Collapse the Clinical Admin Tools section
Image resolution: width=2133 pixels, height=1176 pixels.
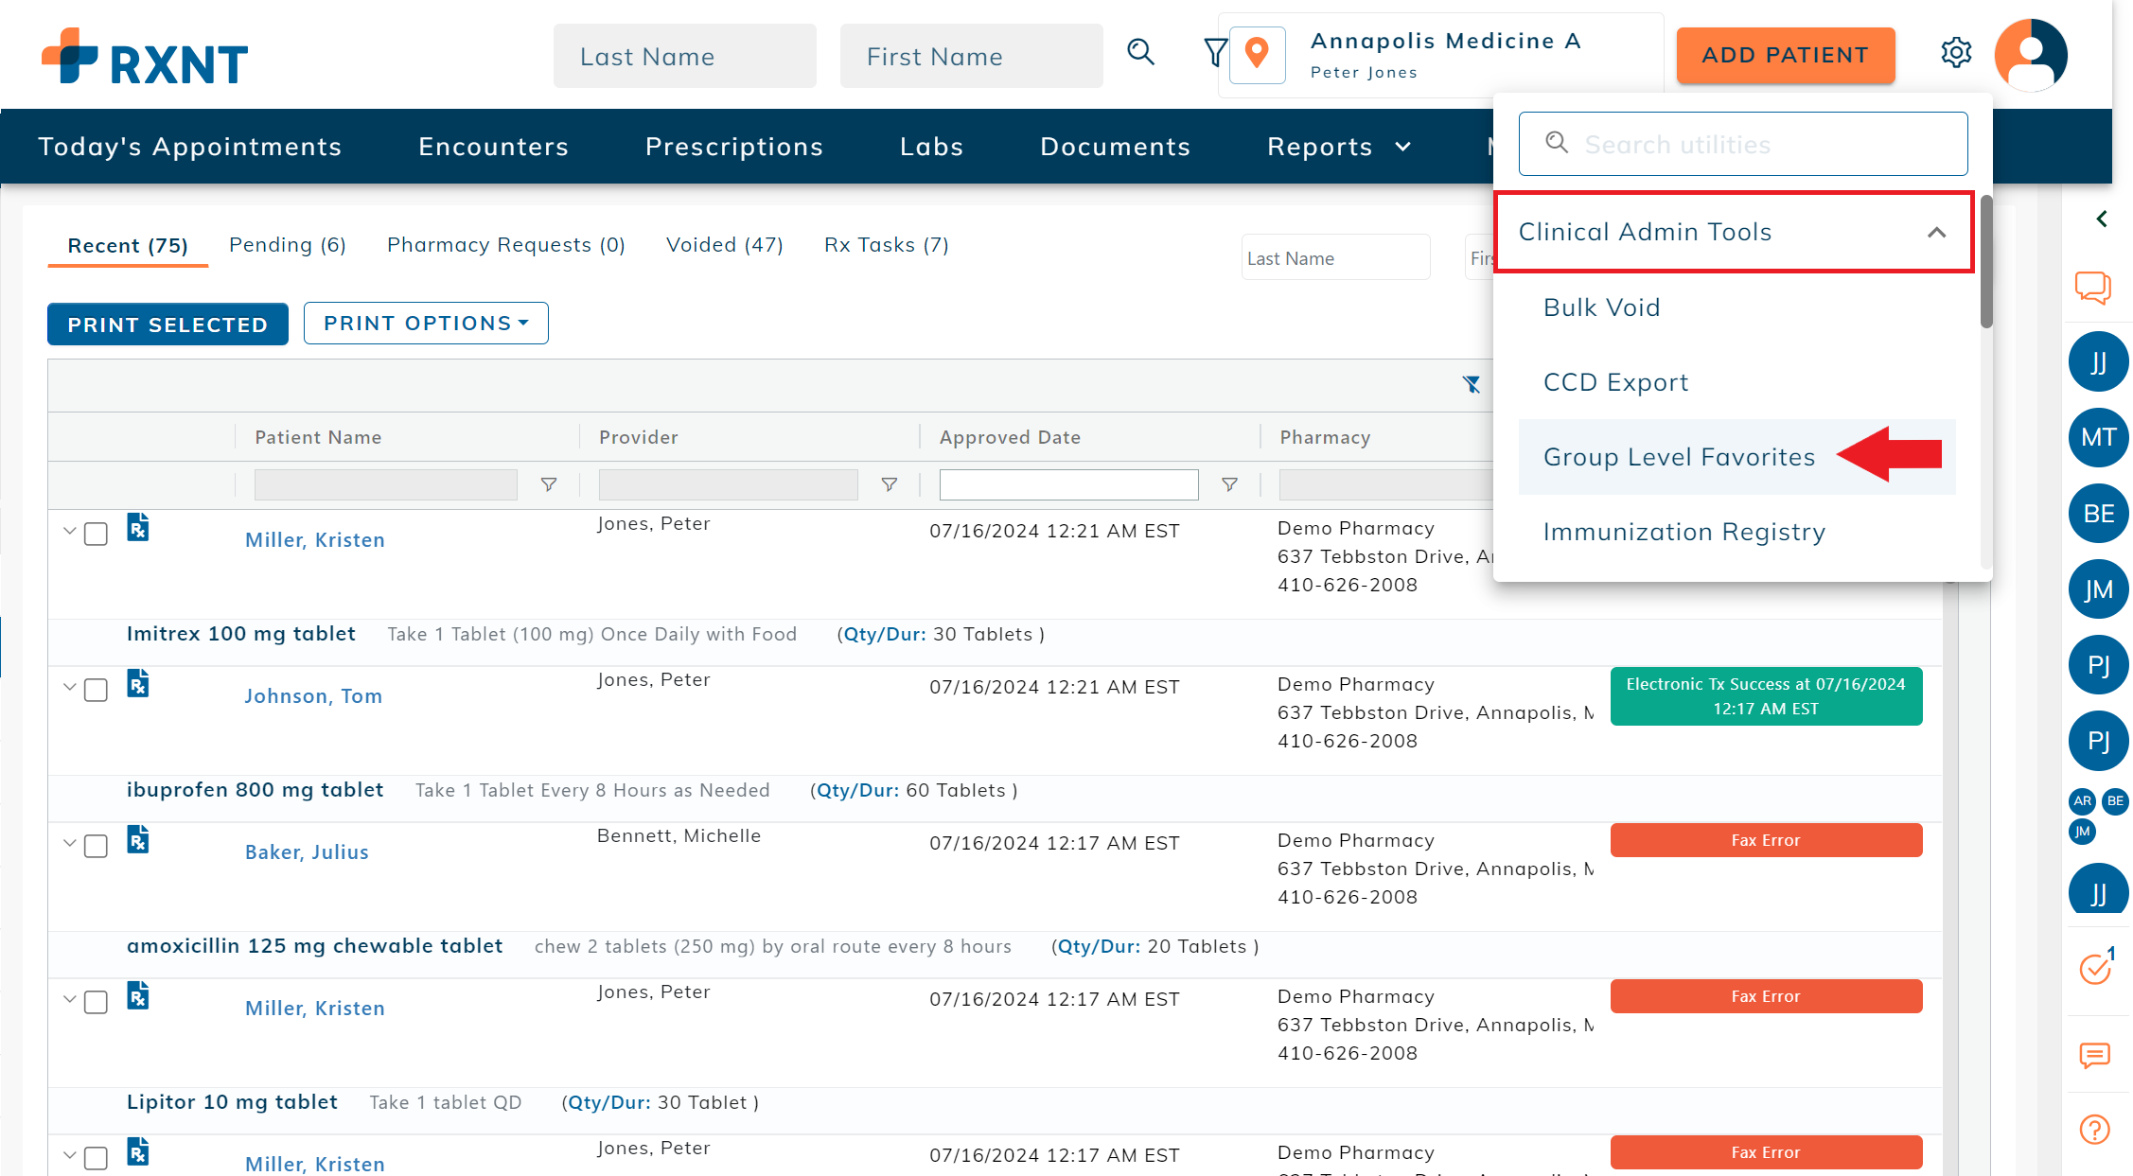pos(1936,232)
